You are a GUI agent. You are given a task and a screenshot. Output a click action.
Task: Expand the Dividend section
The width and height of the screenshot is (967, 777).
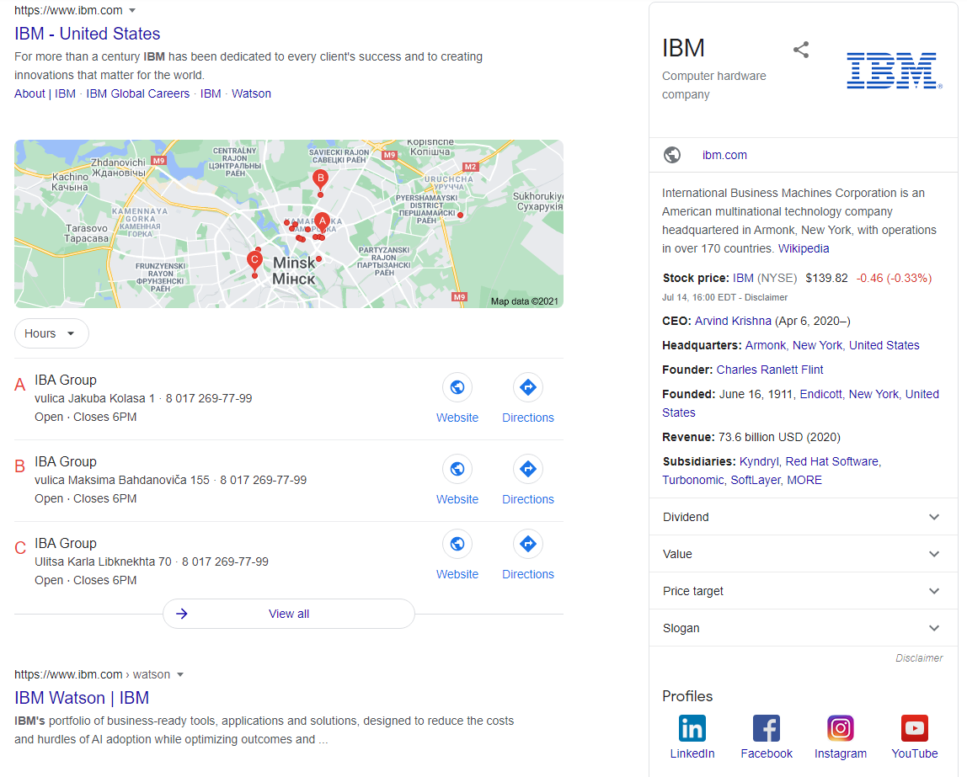click(803, 517)
